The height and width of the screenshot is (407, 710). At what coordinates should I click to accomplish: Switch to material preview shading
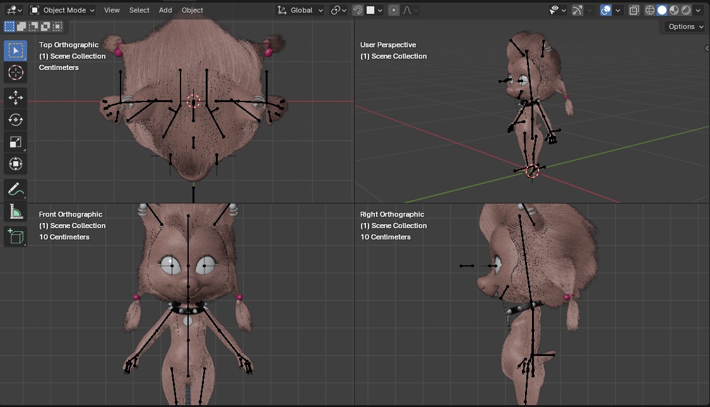point(674,10)
